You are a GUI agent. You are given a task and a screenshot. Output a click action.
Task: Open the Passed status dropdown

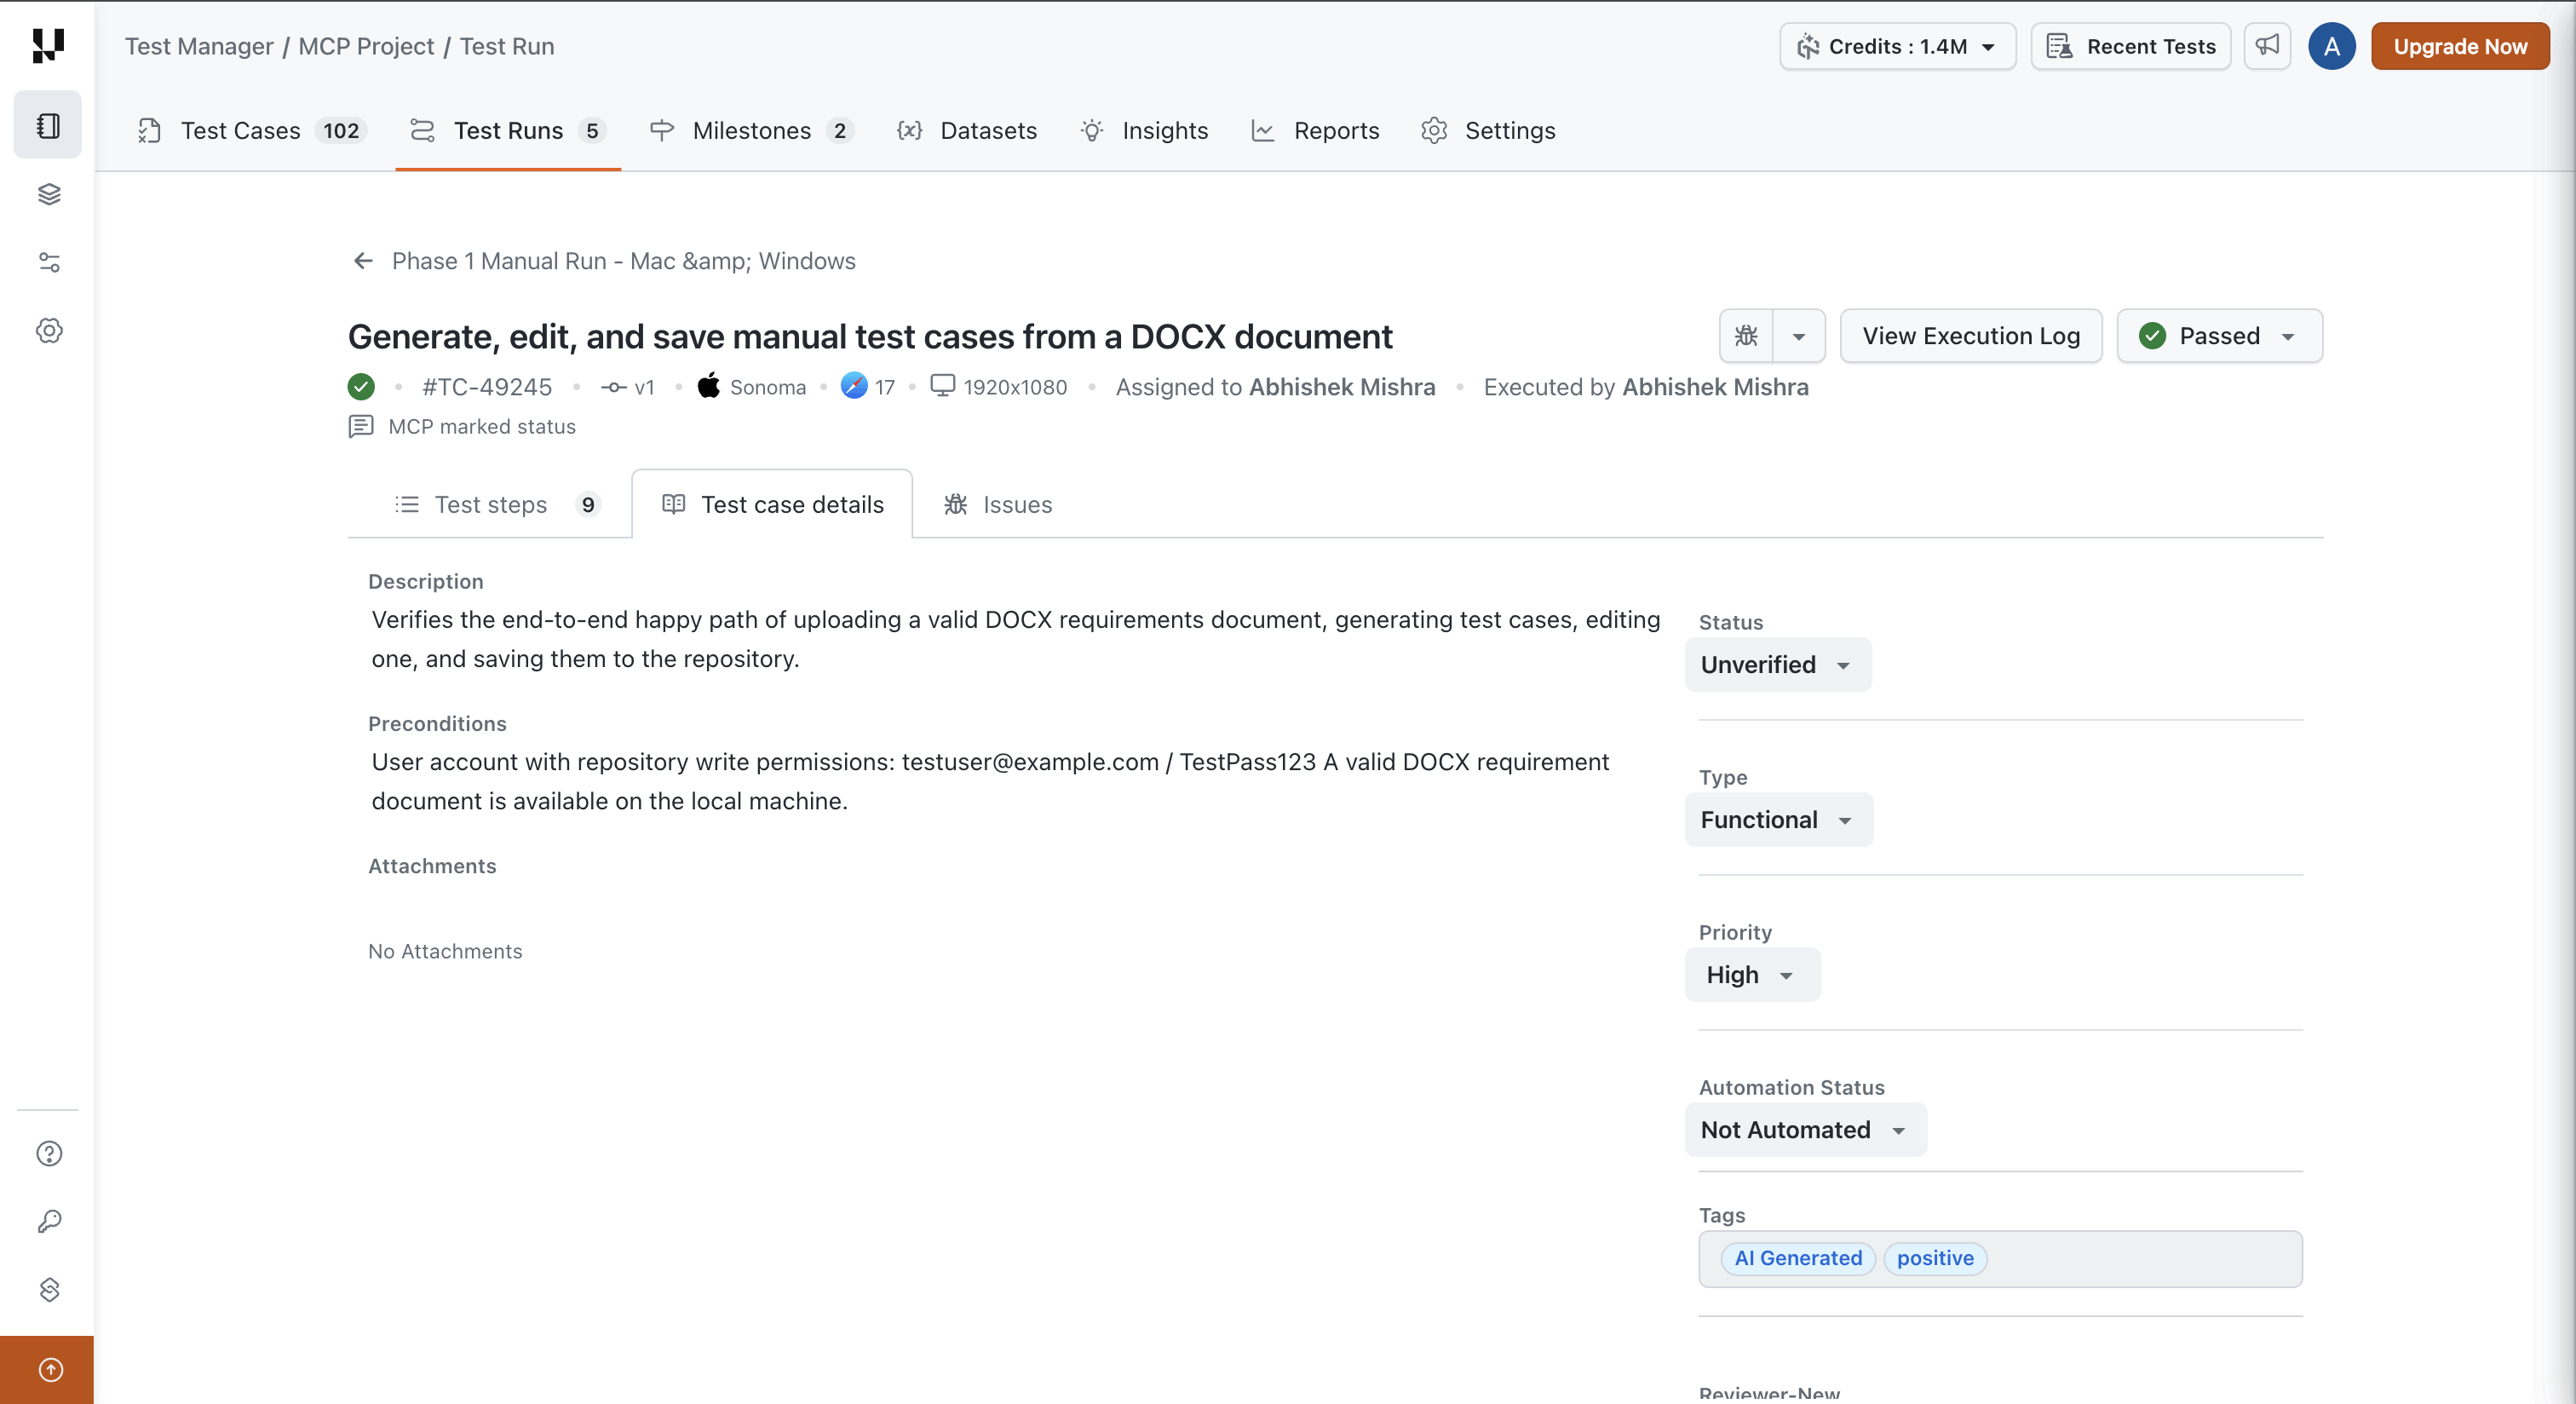coord(2219,336)
